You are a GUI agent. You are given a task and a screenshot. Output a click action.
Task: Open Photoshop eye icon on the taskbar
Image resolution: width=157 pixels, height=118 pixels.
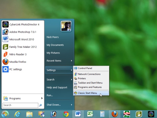54,114
